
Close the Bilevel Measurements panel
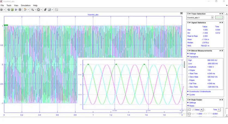coord(222,51)
